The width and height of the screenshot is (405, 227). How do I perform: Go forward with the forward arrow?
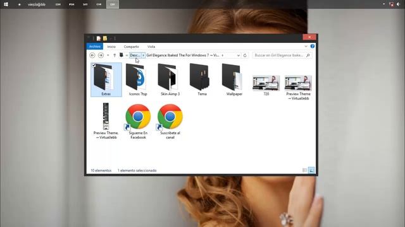pyautogui.click(x=101, y=55)
